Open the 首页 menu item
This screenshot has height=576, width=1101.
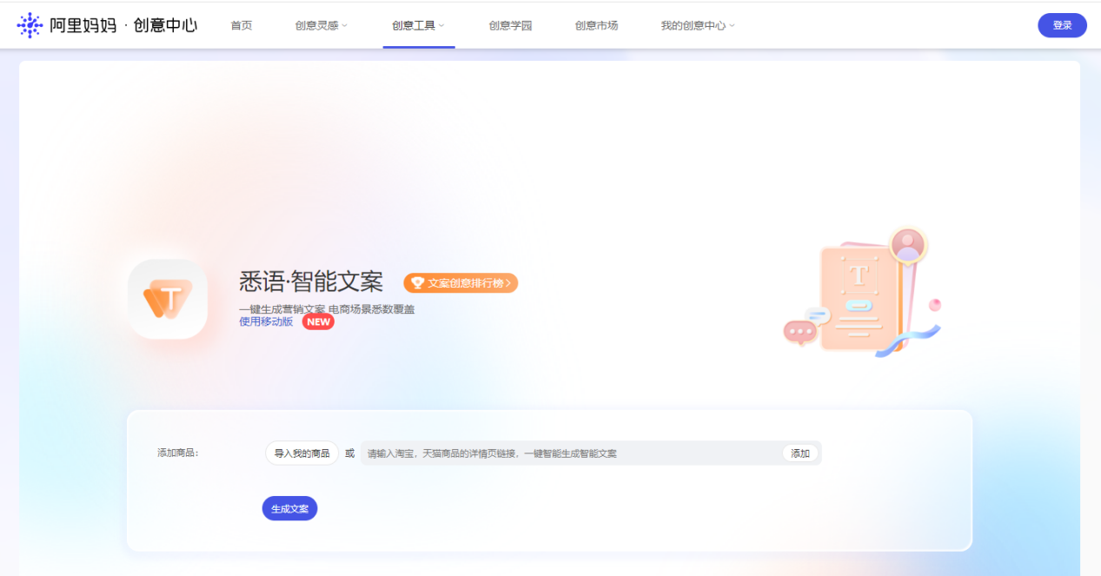tap(242, 25)
